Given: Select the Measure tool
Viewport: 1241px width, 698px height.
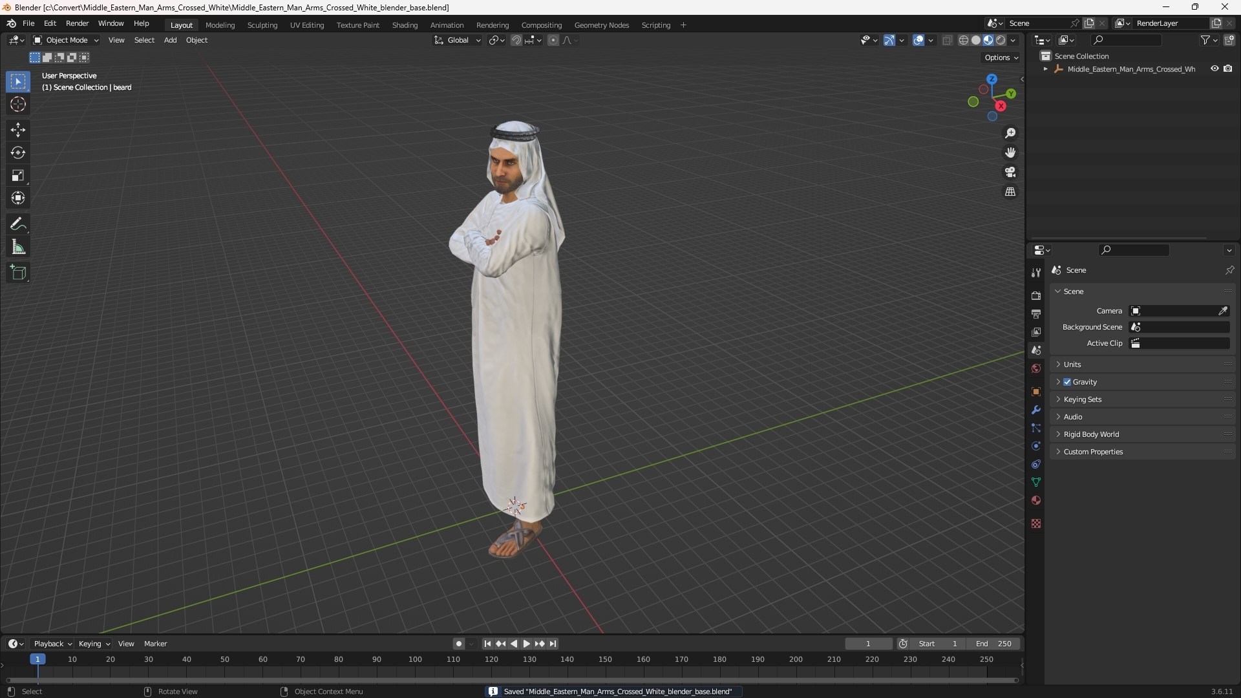Looking at the screenshot, I should [x=18, y=247].
